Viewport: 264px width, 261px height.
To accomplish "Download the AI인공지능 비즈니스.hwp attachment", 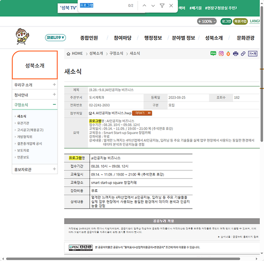I will click(112, 113).
